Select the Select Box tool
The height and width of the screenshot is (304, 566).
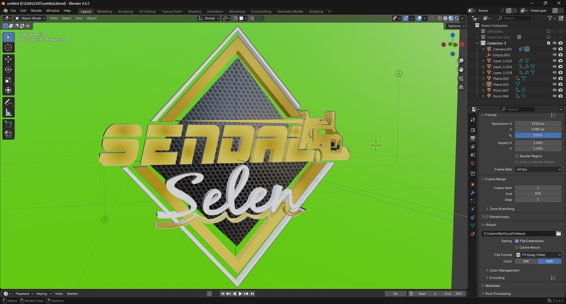[x=8, y=37]
